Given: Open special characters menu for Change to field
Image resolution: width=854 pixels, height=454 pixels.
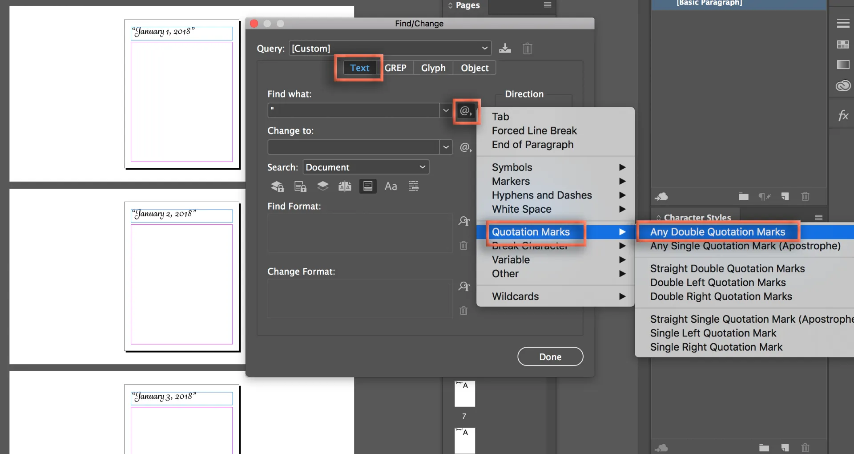Looking at the screenshot, I should [x=465, y=147].
